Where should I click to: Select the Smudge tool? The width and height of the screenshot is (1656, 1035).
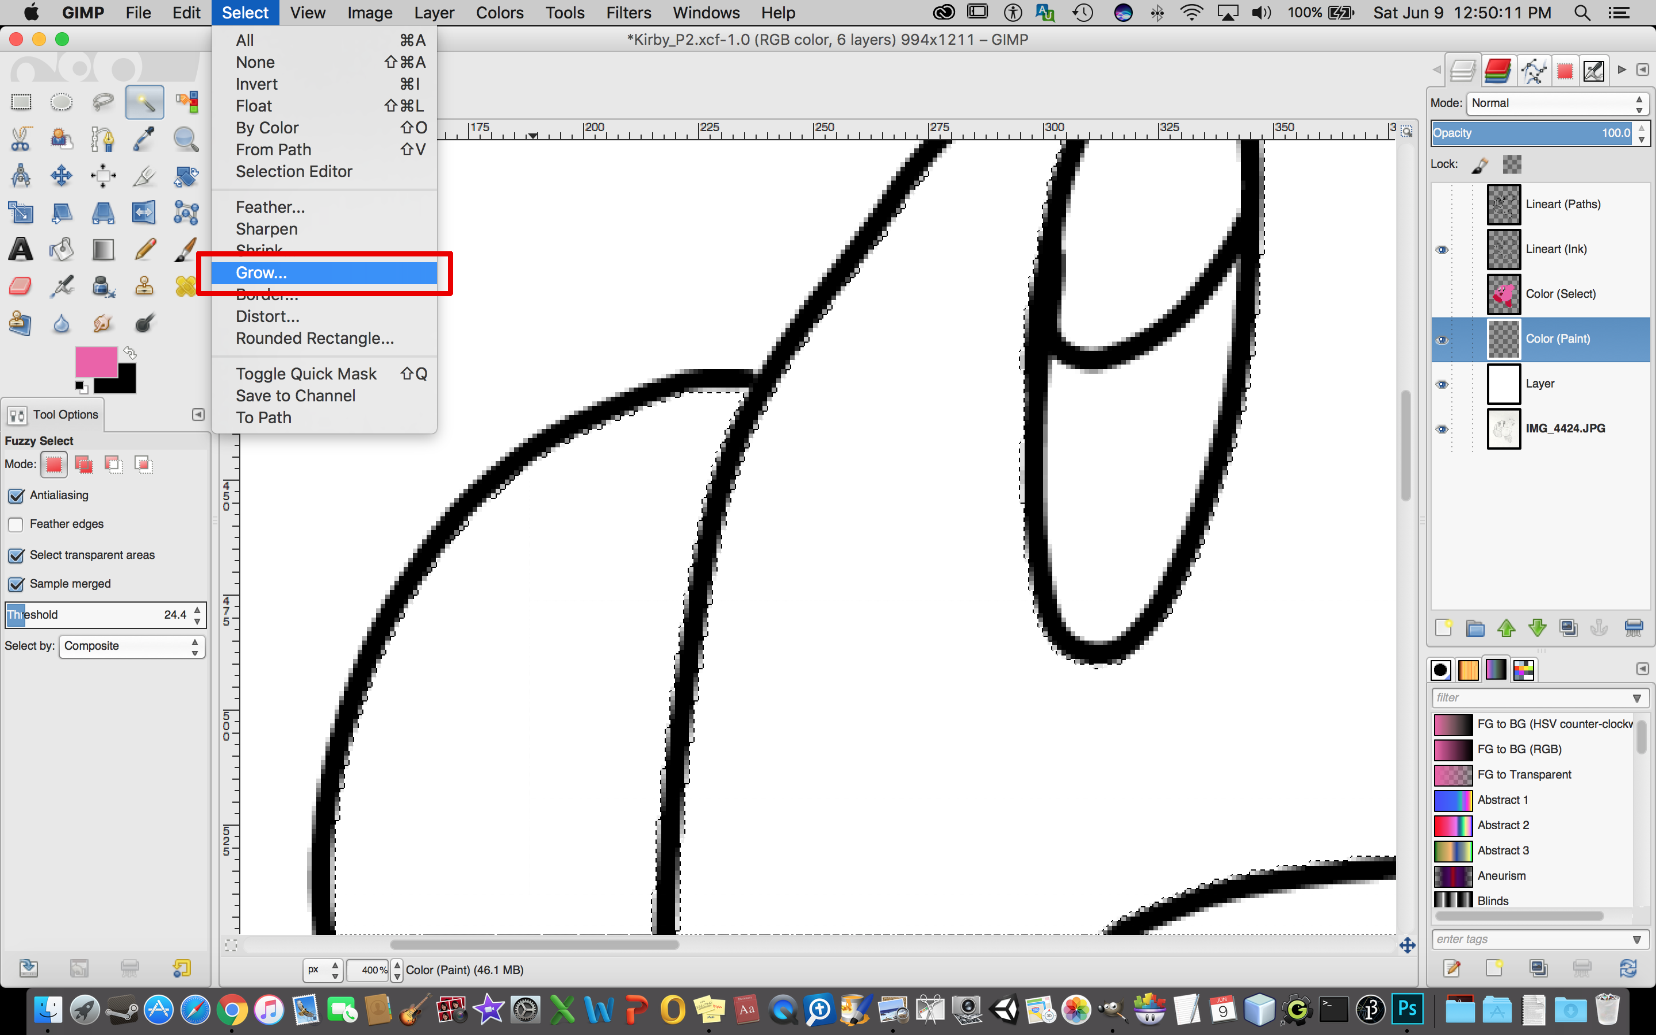[x=103, y=323]
